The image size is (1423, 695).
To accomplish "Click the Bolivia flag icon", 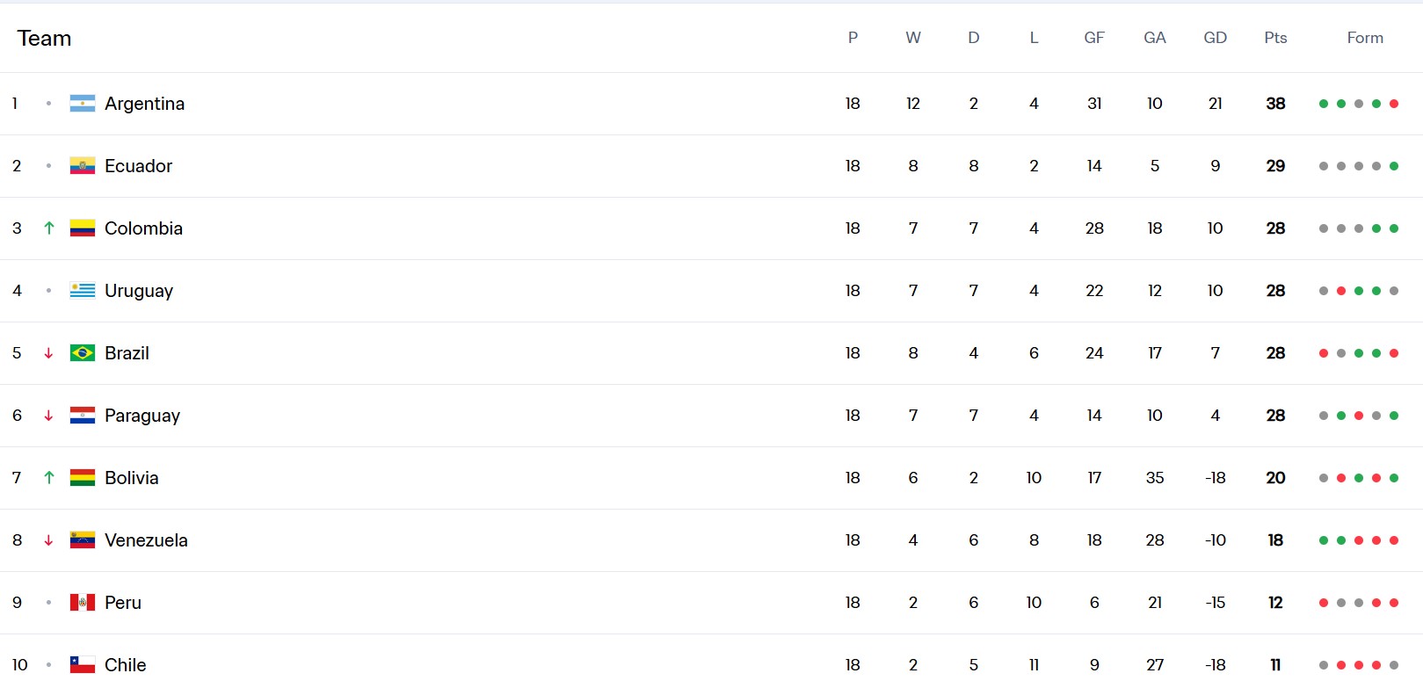I will click(83, 478).
